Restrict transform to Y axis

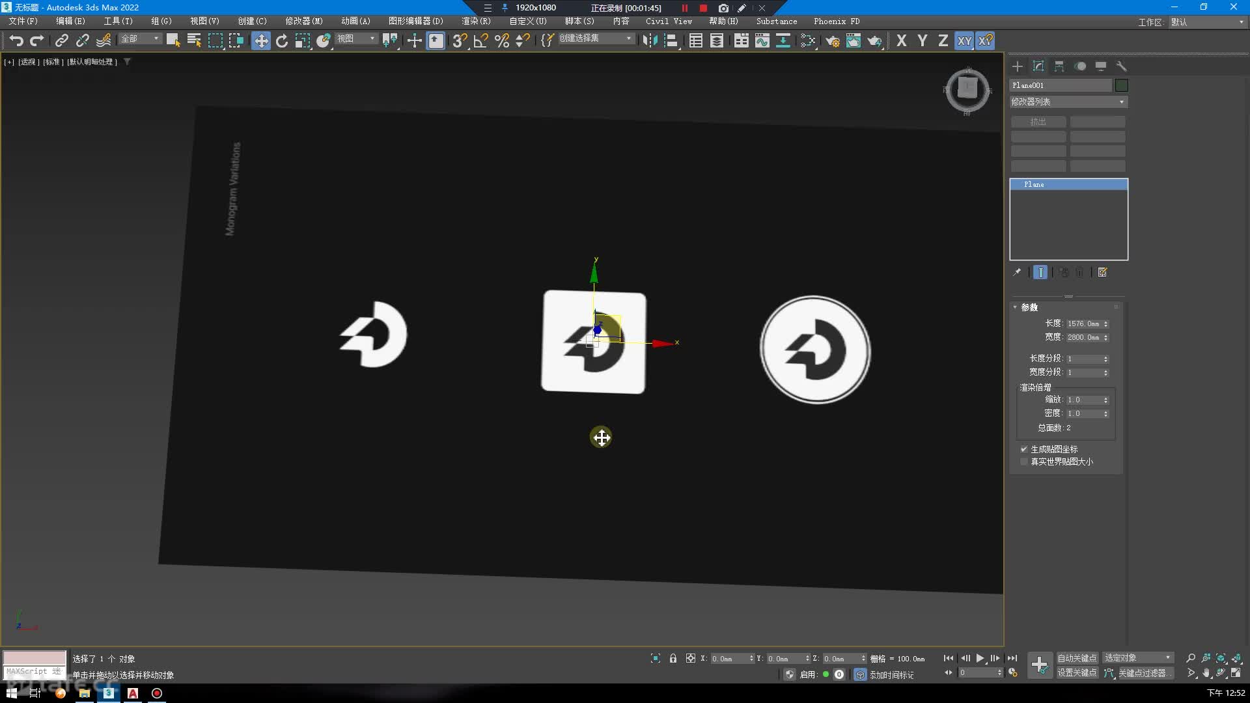[923, 40]
